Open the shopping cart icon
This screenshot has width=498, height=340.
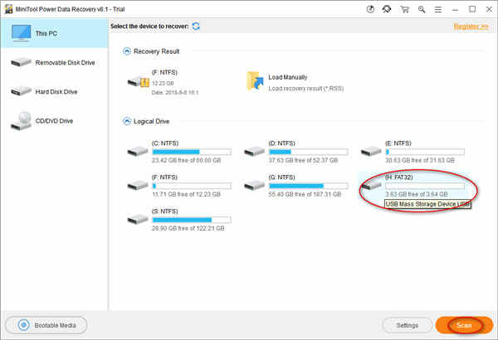tap(404, 9)
